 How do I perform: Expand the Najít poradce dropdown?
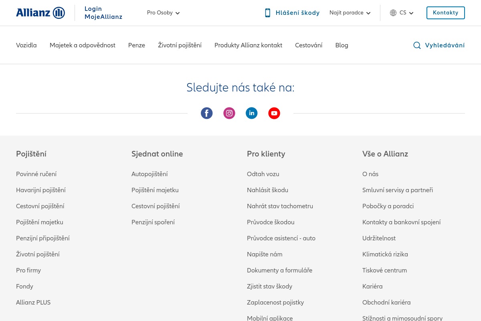pos(350,13)
